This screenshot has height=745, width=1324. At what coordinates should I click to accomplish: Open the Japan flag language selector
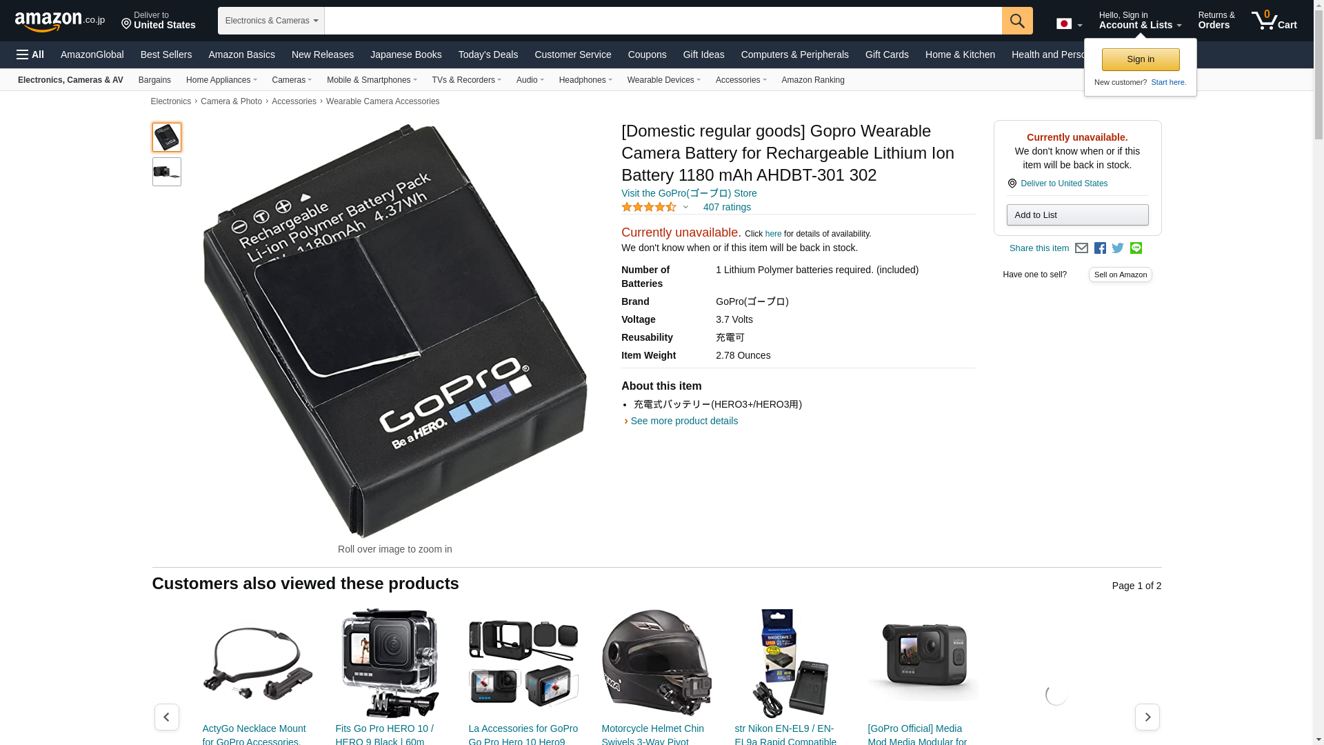point(1070,24)
